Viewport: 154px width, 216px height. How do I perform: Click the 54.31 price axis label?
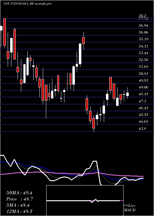click(144, 46)
